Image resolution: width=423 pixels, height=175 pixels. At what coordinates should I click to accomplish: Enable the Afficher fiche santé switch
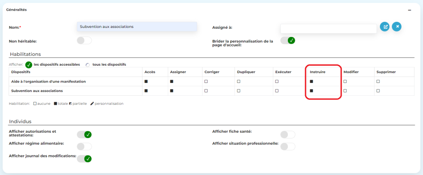tap(288, 135)
